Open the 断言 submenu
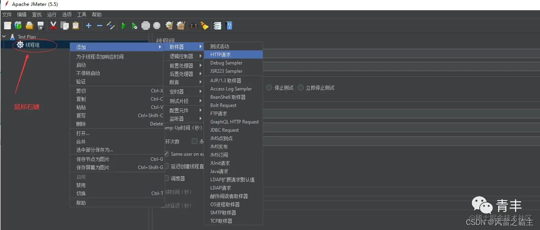Screen dimensions: 540x230 [x=184, y=82]
